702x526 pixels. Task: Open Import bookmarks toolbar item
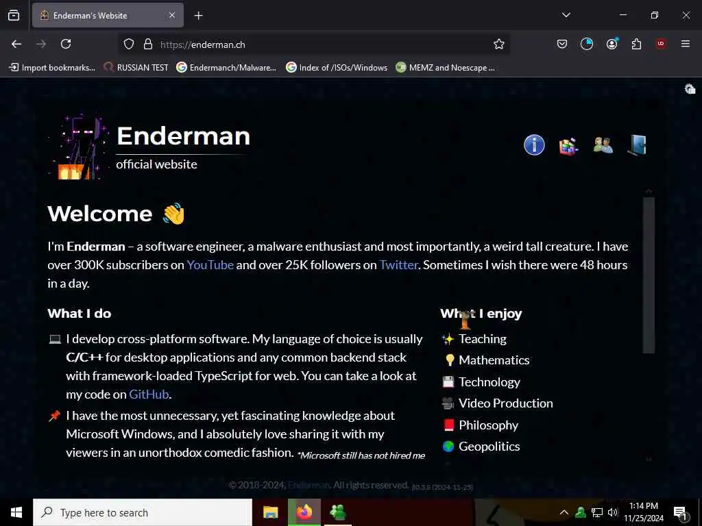[52, 68]
